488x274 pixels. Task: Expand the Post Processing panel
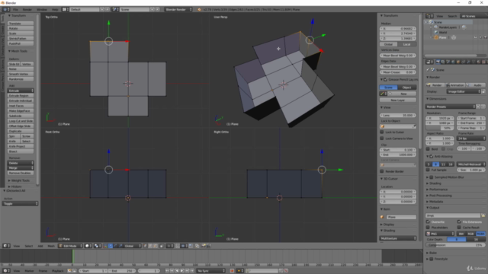[x=440, y=196]
